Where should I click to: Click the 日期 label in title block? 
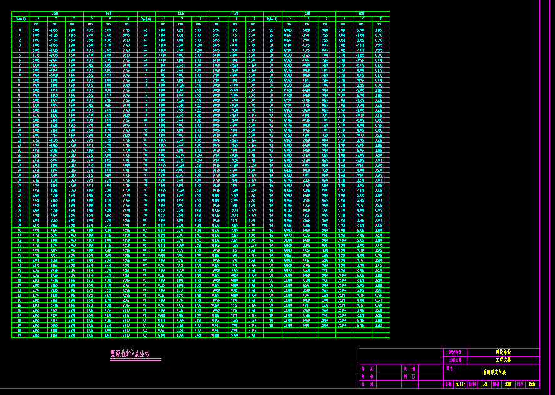coord(449,384)
